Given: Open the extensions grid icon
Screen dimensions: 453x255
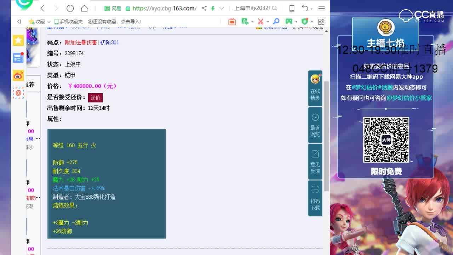Looking at the screenshot, I should coord(321,22).
